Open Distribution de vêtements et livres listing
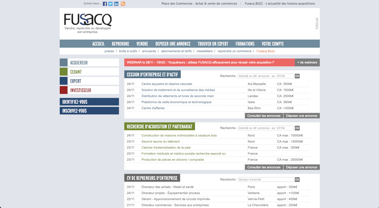The width and height of the screenshot is (379, 208). pos(178,96)
